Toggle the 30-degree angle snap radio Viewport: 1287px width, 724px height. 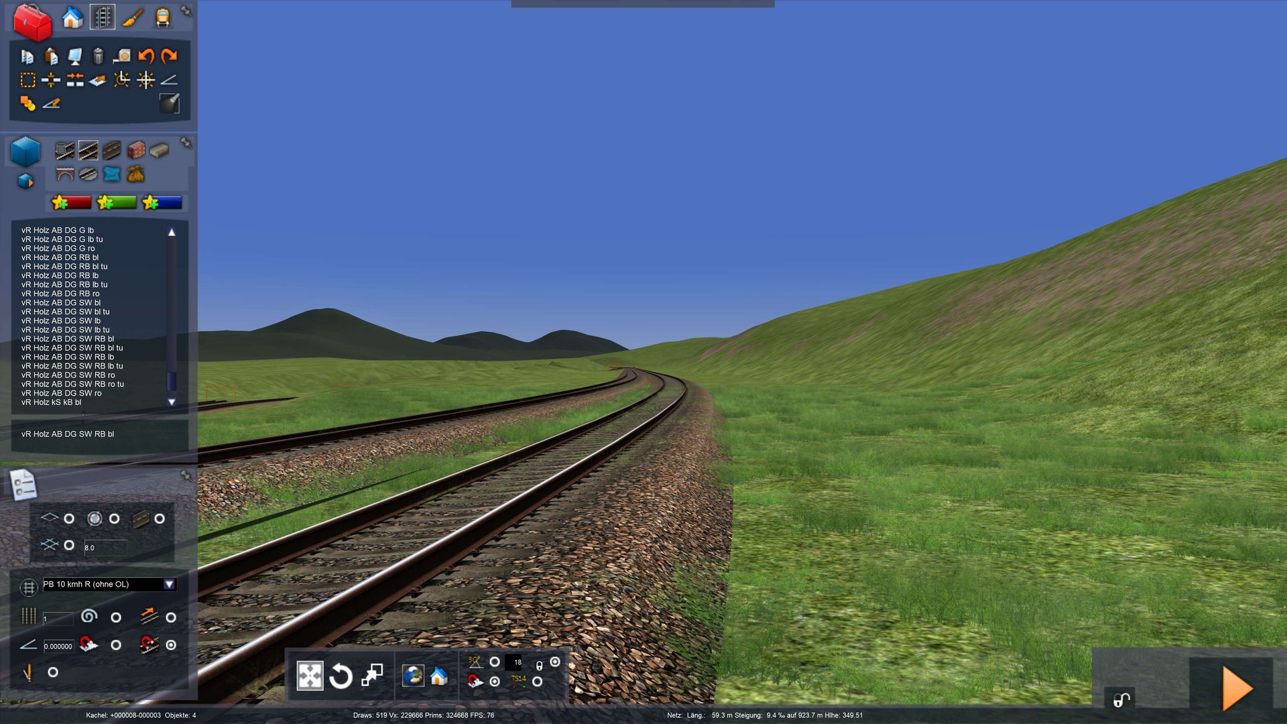tap(495, 662)
